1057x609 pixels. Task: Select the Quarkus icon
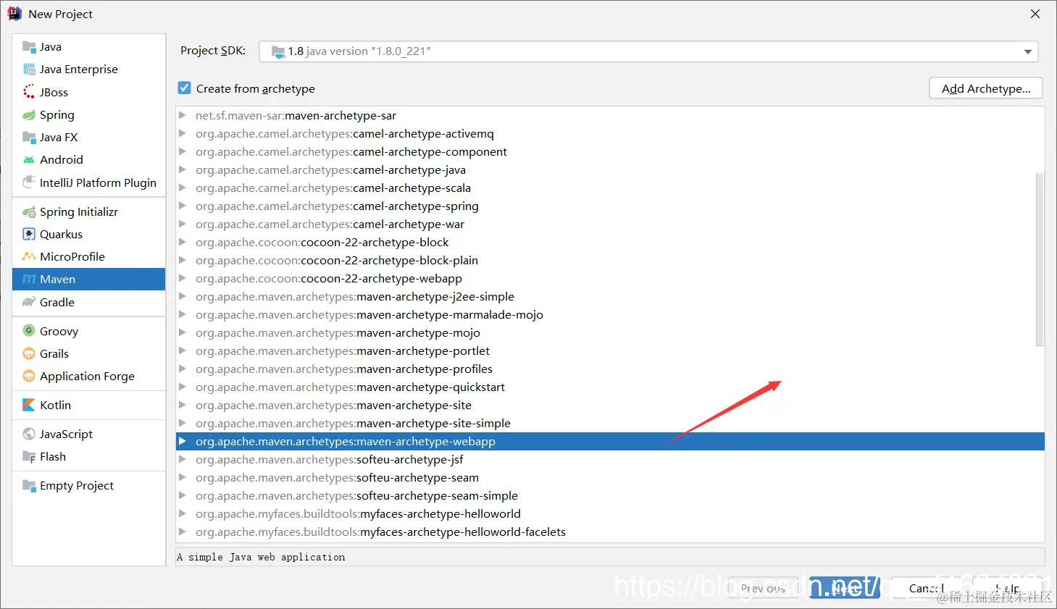[29, 234]
